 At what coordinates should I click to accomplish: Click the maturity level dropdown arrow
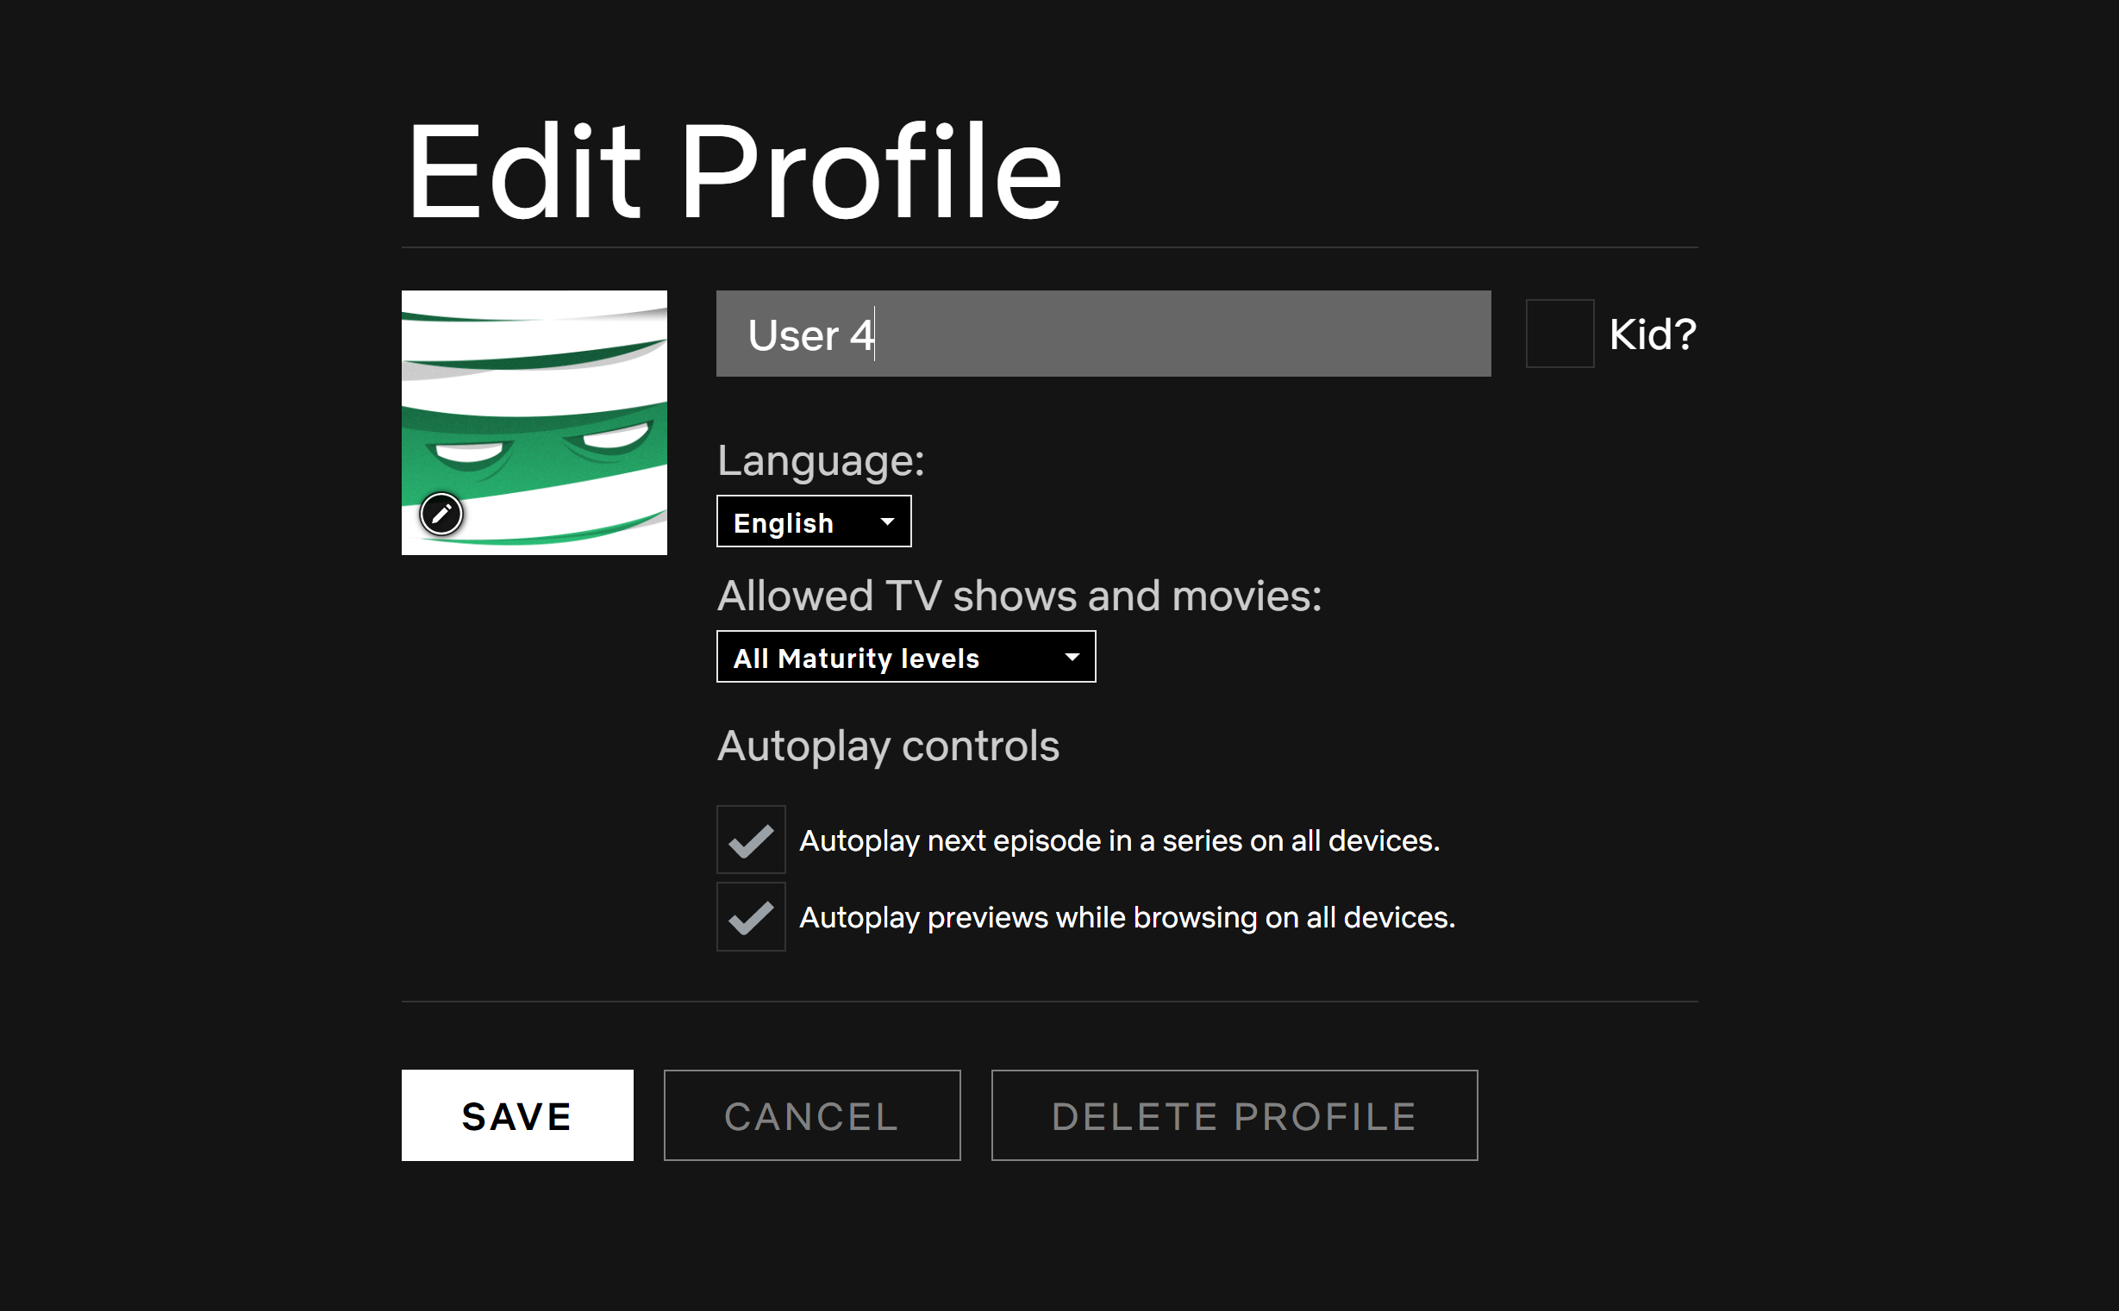click(1072, 658)
